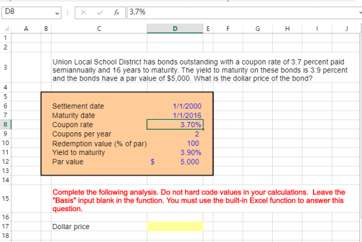The image size is (362, 242).
Task: Click the Insert Function fx icon
Action: (116, 12)
